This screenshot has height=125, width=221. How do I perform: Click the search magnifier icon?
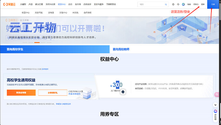click(166, 4)
